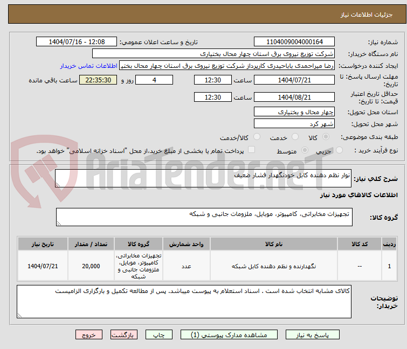Select the کالا radio button
This screenshot has width=407, height=349.
click(326, 137)
